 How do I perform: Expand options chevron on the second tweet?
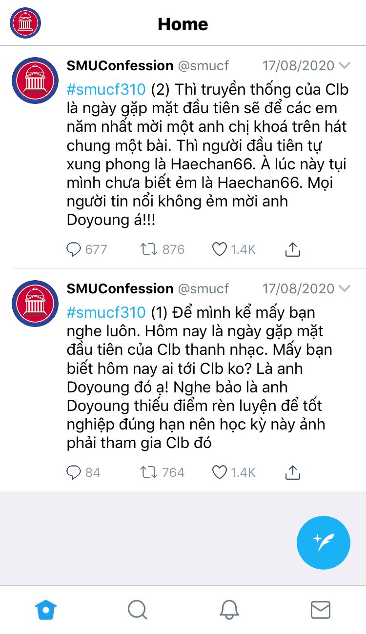click(345, 288)
